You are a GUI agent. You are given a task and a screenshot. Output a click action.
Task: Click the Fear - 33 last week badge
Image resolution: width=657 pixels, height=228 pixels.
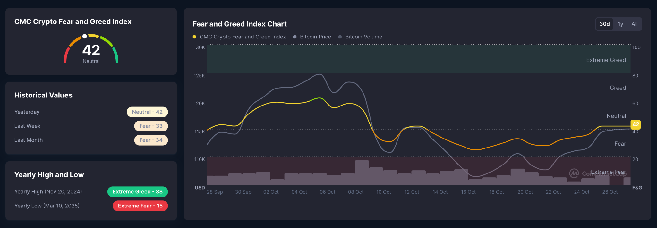point(151,126)
